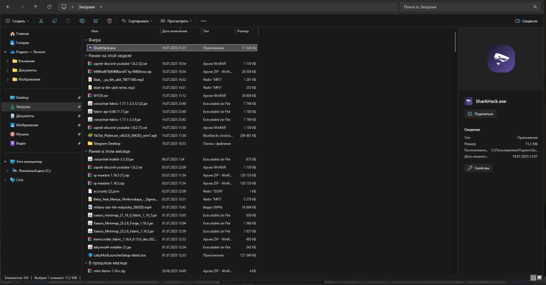The image size is (546, 285).
Task: Collapse the Ранее в этом месяце group
Action: 86,151
